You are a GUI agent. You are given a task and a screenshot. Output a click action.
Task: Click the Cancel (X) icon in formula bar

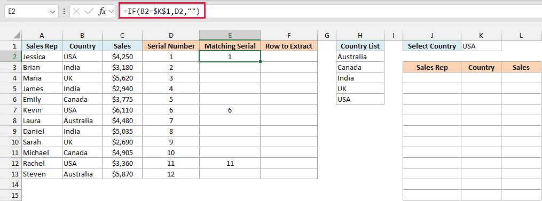(x=76, y=11)
